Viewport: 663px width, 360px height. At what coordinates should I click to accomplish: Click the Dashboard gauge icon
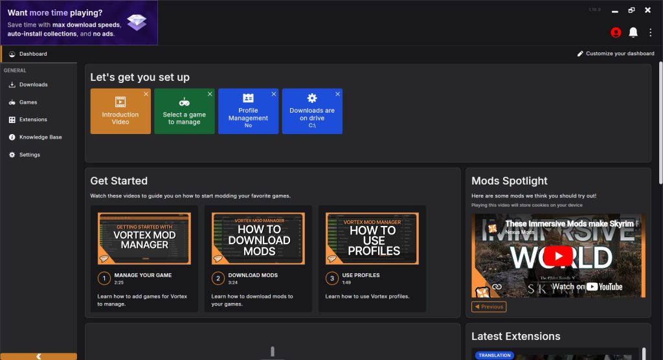click(x=12, y=54)
